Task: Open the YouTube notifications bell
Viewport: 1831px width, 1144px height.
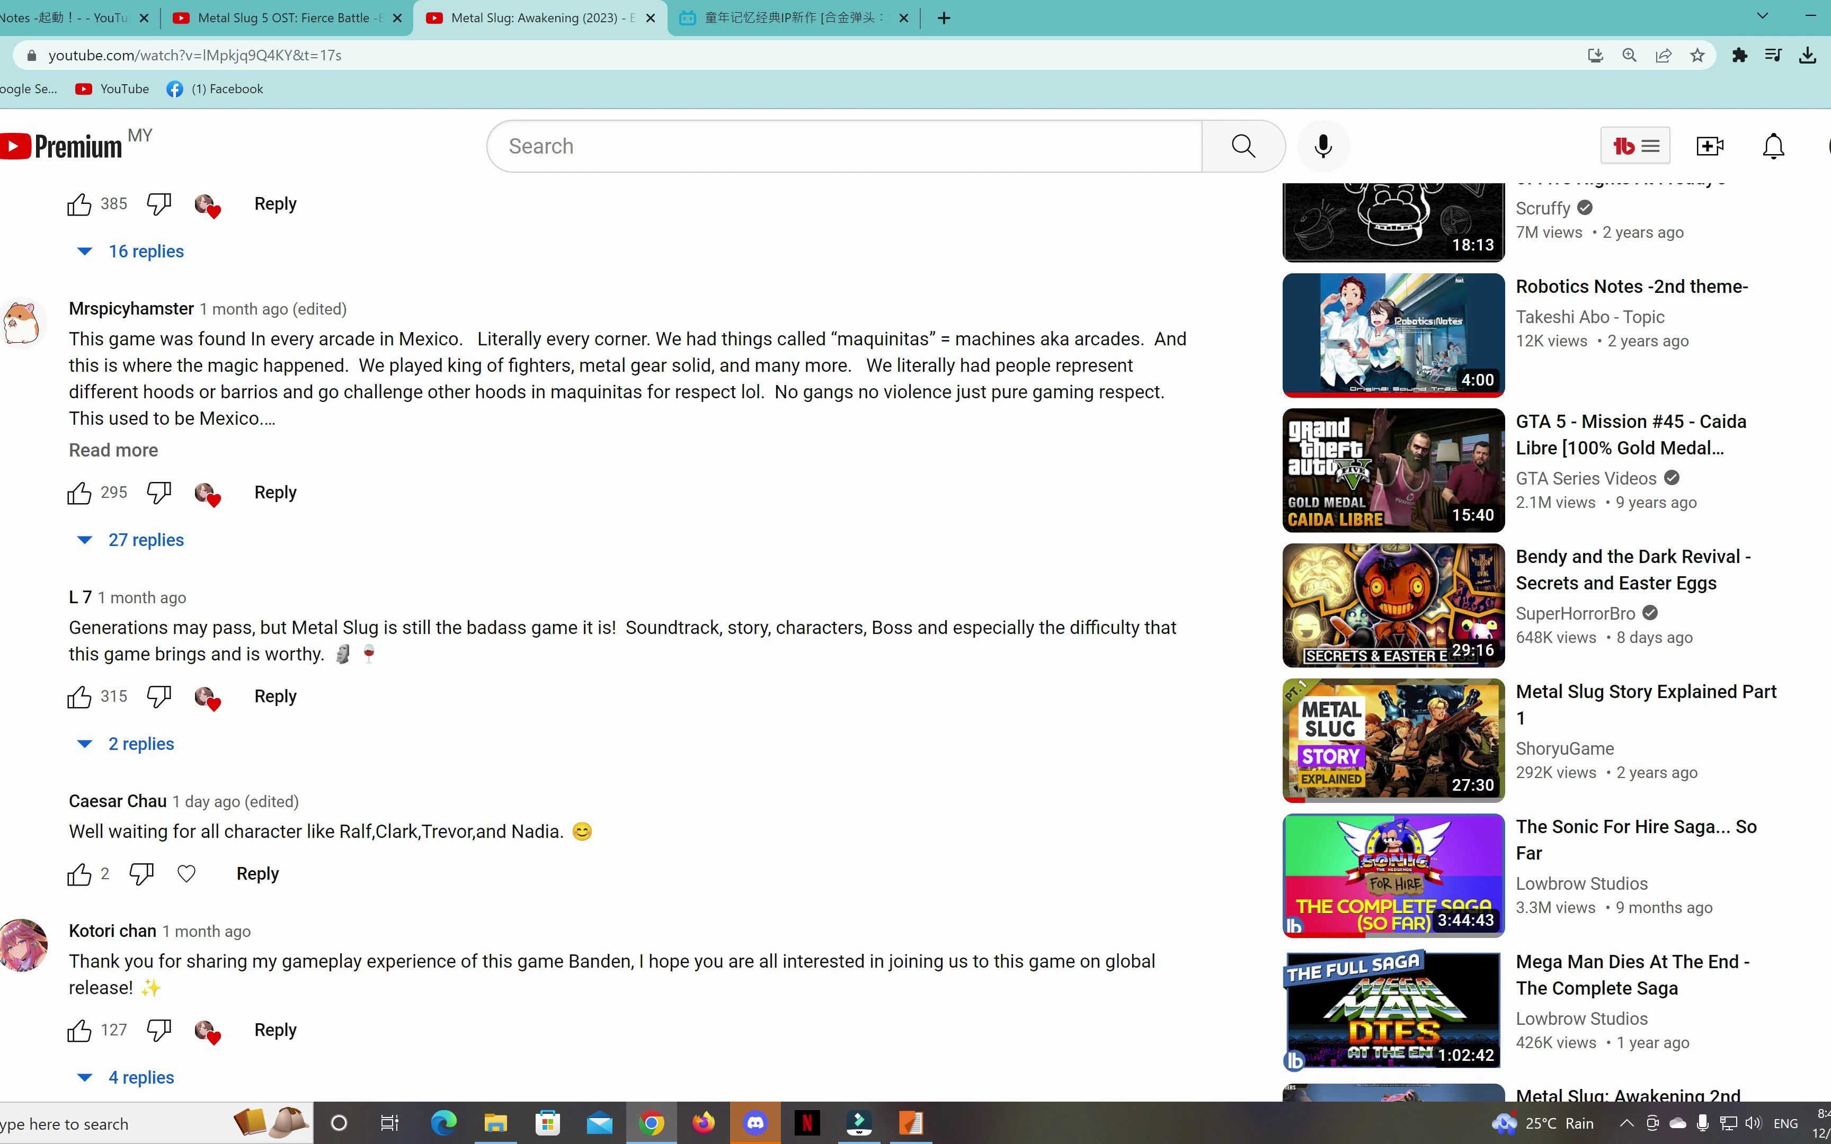Action: click(x=1773, y=146)
